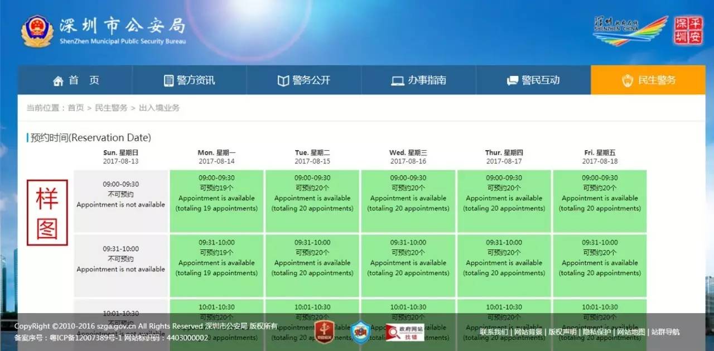Click 民生警务 breadcrumb link

click(x=111, y=108)
